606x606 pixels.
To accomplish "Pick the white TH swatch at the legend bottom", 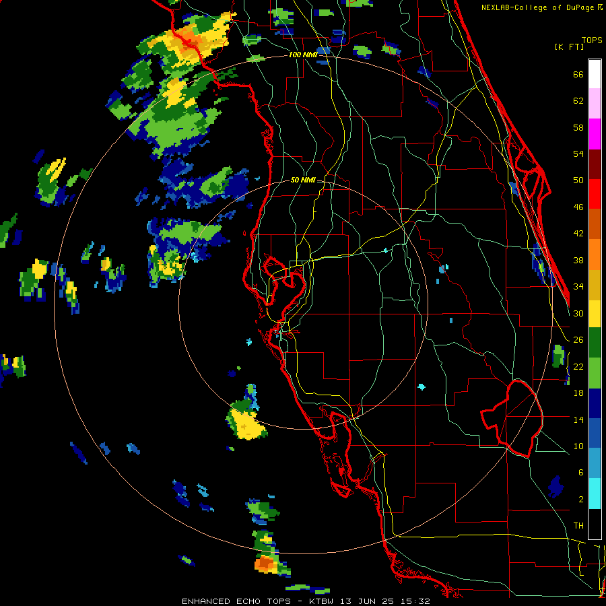I will pos(595,524).
